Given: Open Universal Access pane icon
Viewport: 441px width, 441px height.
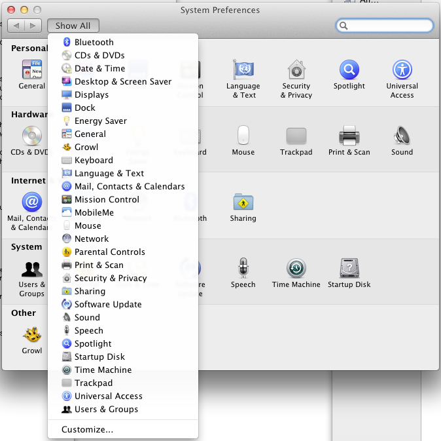Looking at the screenshot, I should (x=402, y=71).
